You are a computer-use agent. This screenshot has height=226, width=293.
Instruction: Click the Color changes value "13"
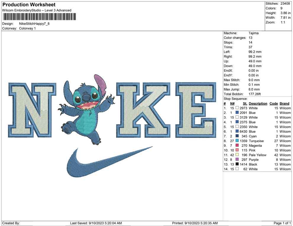[250, 38]
